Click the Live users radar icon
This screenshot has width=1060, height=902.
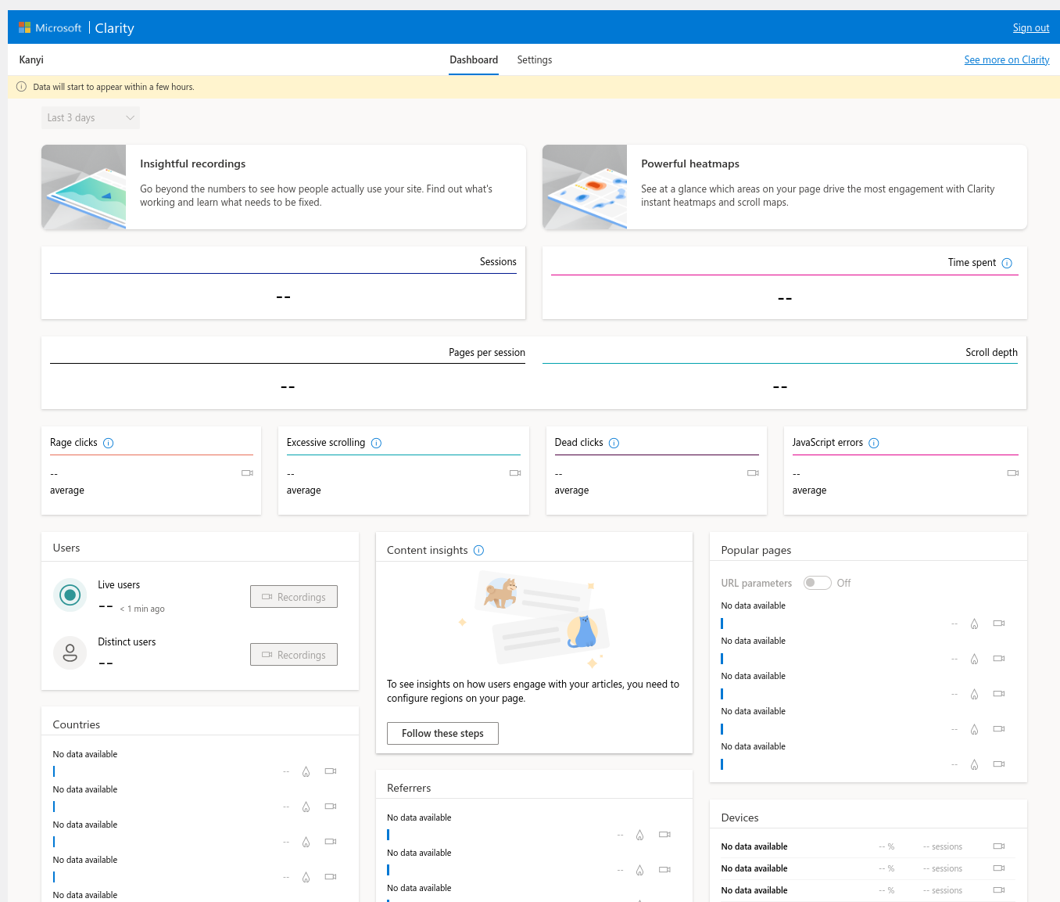pyautogui.click(x=70, y=595)
